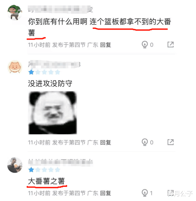This screenshot has height=201, width=196.
Task: Click the first comment's '发布于第四节' label
Action: pyautogui.click(x=69, y=45)
